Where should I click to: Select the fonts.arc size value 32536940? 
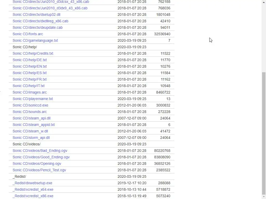click(x=162, y=34)
